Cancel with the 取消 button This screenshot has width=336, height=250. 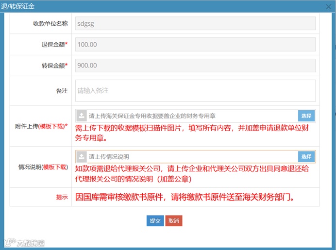174,221
